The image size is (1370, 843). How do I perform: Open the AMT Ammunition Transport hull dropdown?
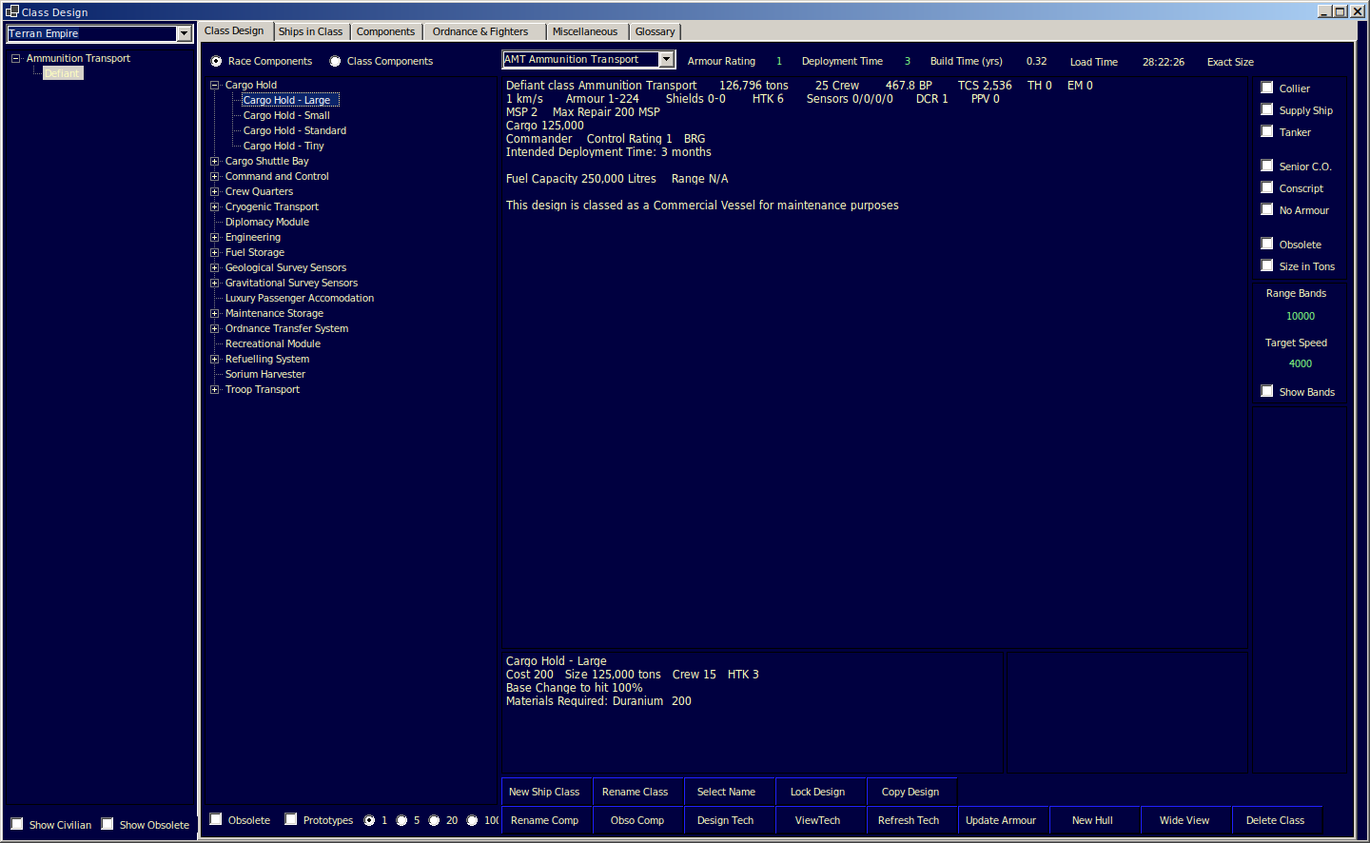(x=666, y=59)
